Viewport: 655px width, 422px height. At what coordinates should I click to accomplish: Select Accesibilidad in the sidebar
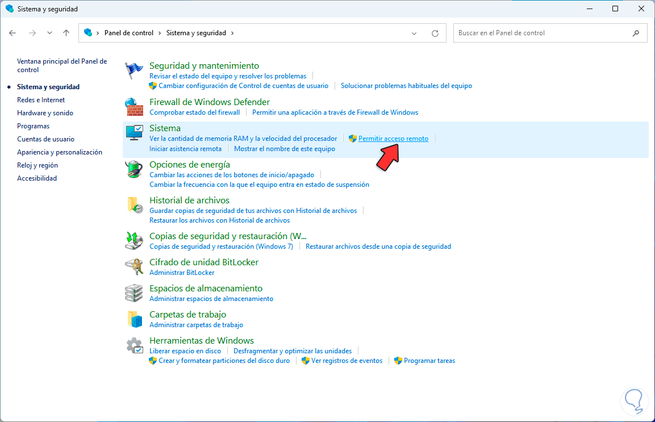click(x=37, y=178)
